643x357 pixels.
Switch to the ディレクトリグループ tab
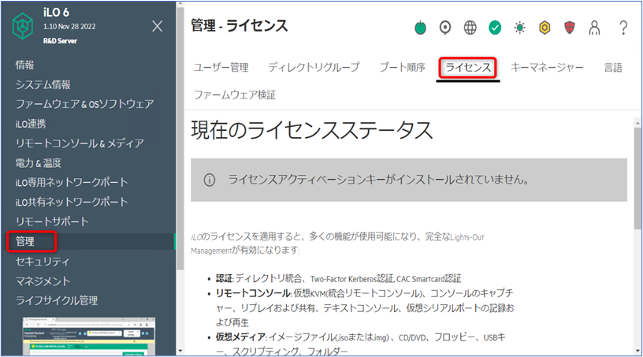pos(314,67)
